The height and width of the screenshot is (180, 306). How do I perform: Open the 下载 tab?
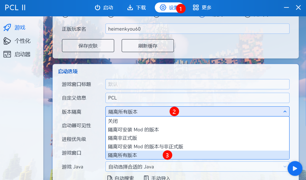coord(136,8)
